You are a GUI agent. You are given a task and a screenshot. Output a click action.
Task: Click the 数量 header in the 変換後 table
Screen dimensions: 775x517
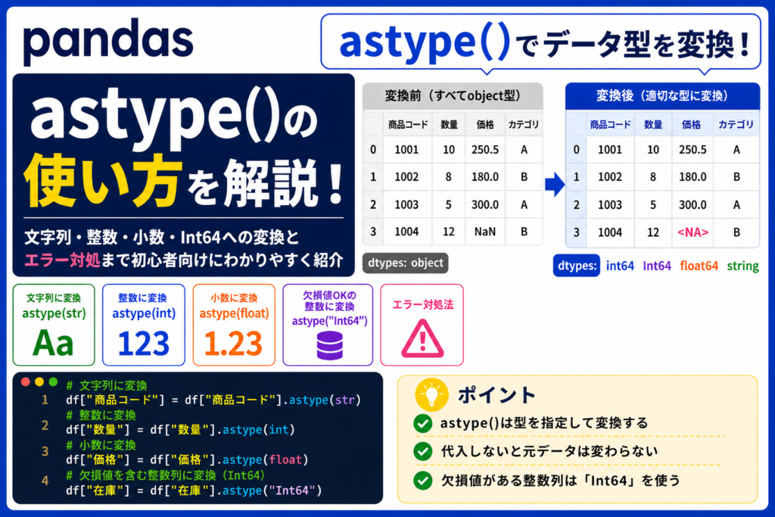[x=653, y=125]
